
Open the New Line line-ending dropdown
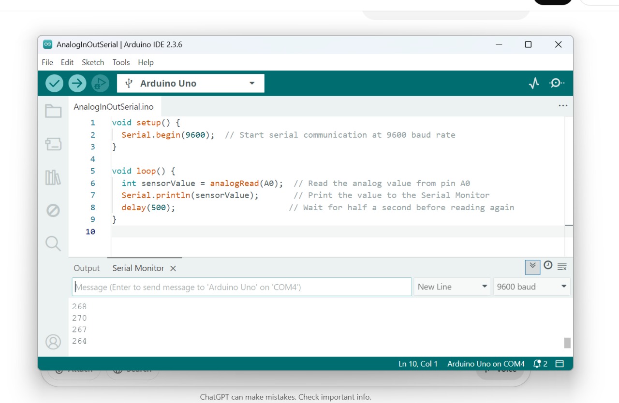pyautogui.click(x=452, y=287)
